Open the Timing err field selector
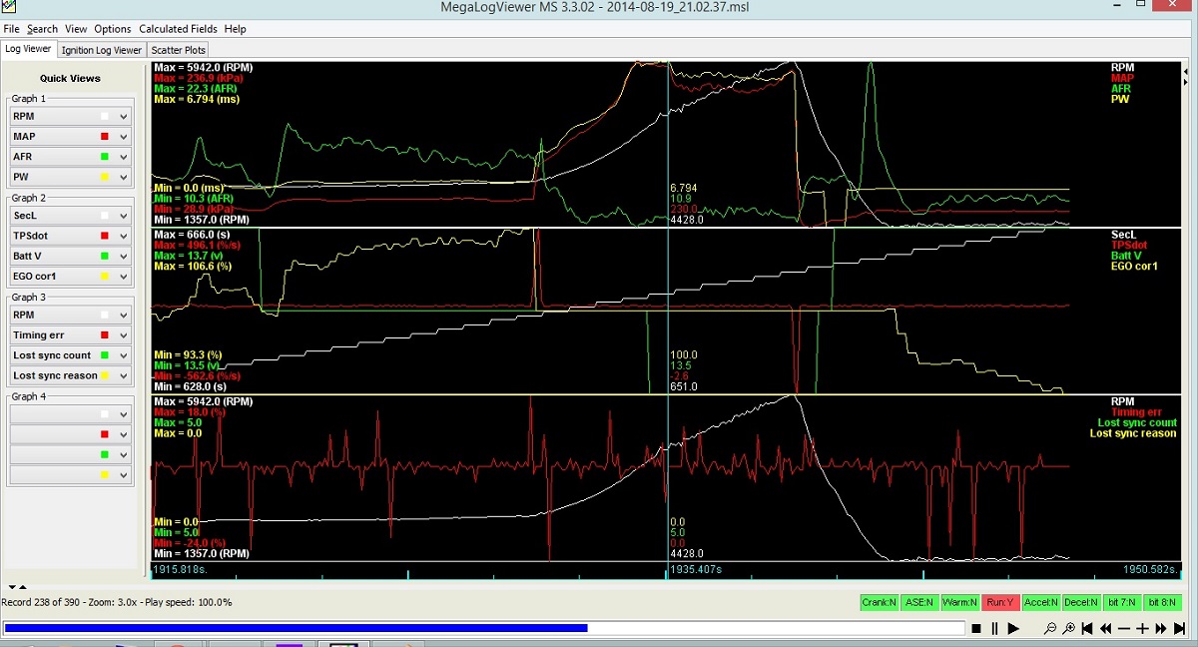The width and height of the screenshot is (1198, 647). (124, 335)
